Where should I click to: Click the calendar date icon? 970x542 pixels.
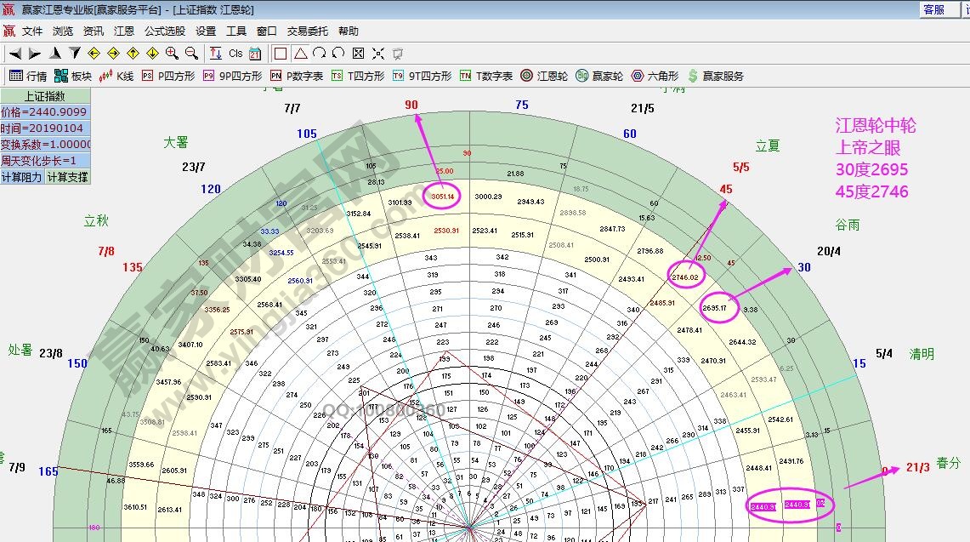[255, 53]
